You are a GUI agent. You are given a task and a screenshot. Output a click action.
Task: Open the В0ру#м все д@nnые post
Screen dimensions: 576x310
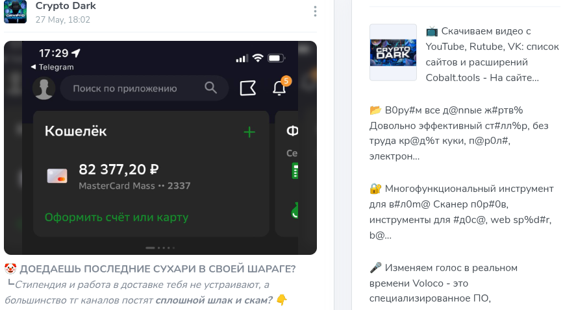click(x=459, y=133)
